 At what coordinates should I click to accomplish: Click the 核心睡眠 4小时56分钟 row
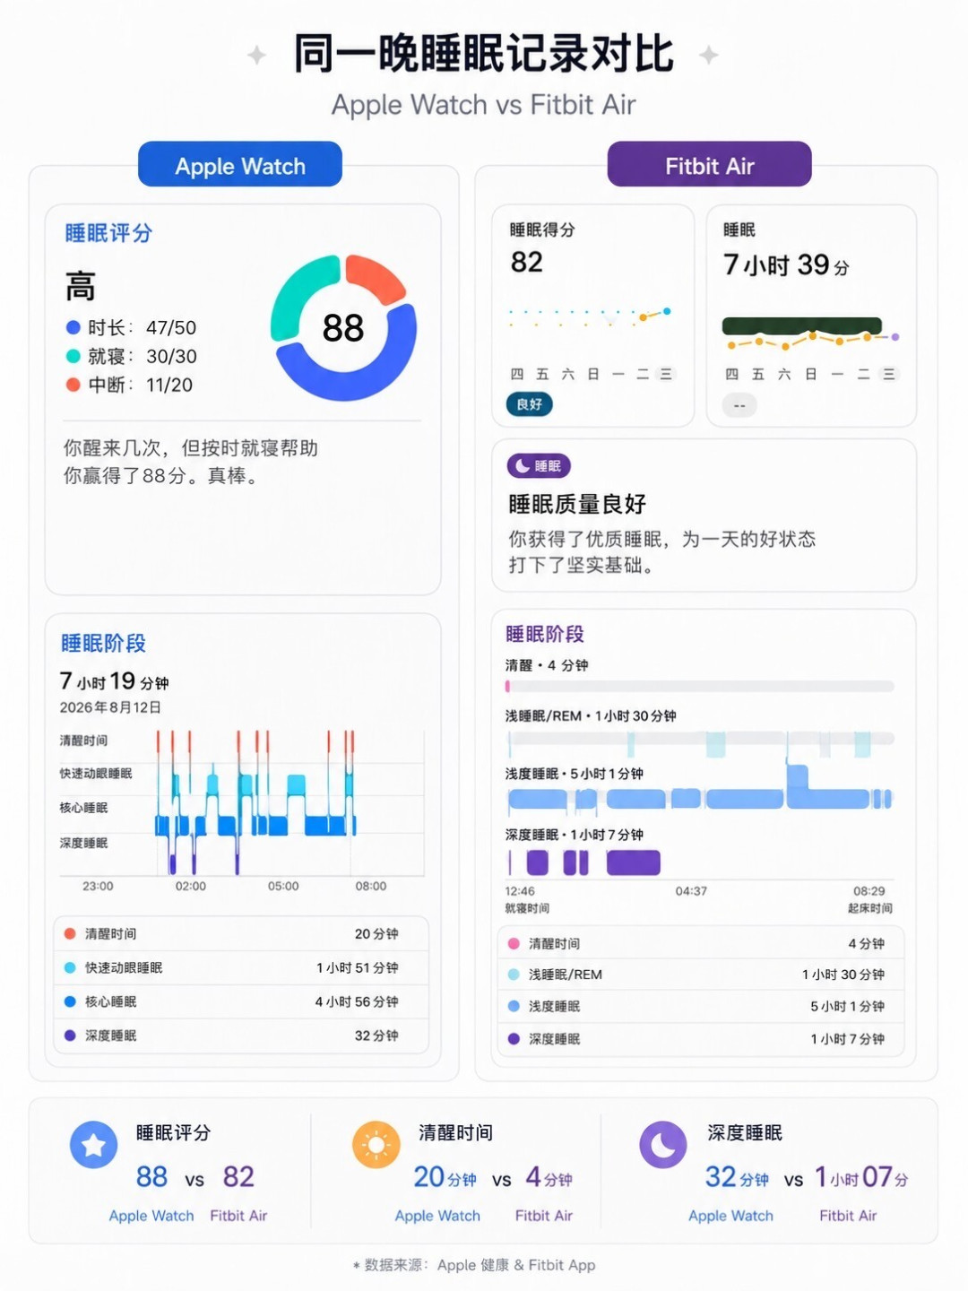pos(241,1002)
